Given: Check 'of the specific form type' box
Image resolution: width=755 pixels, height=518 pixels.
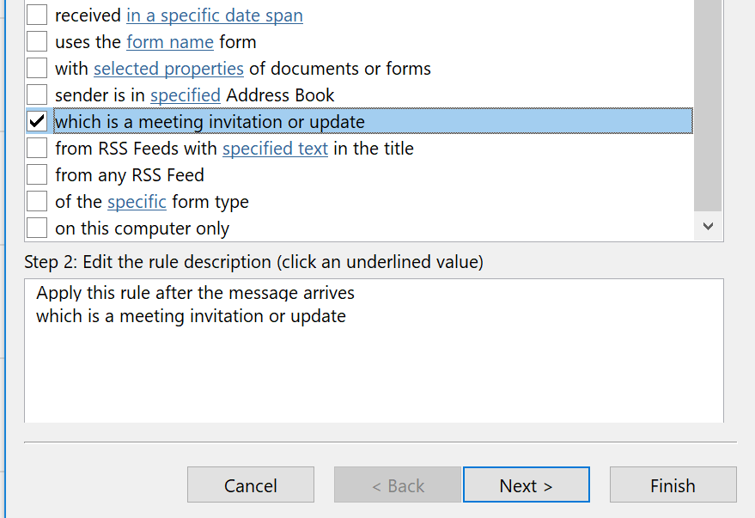Looking at the screenshot, I should (x=37, y=201).
